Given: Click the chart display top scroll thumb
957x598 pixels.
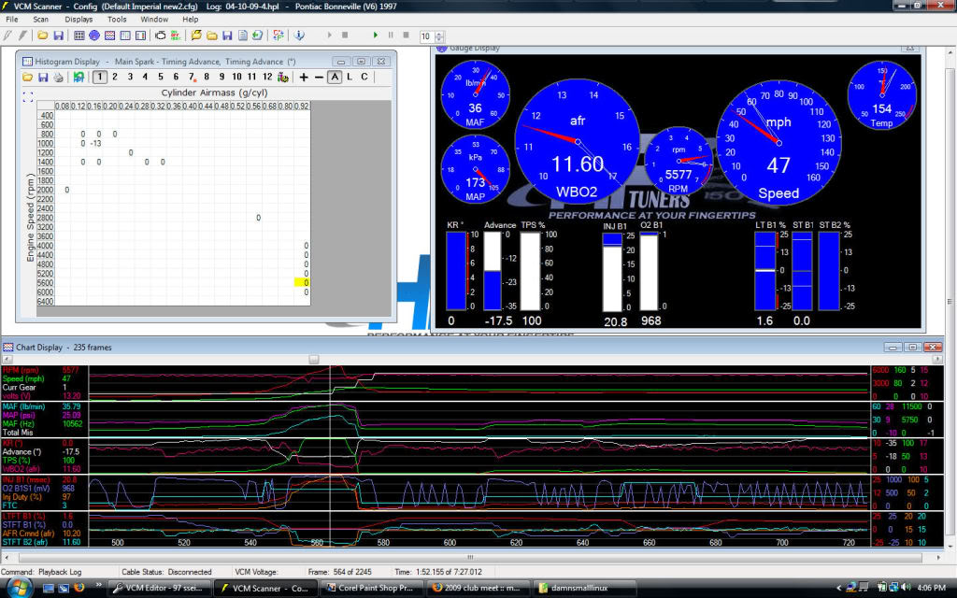Looking at the screenshot, I should [314, 360].
